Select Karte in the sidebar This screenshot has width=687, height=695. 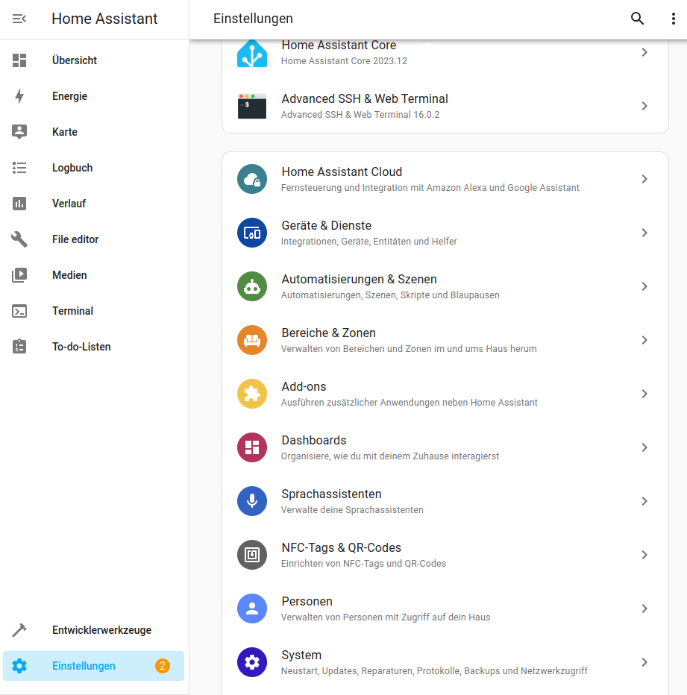point(93,132)
